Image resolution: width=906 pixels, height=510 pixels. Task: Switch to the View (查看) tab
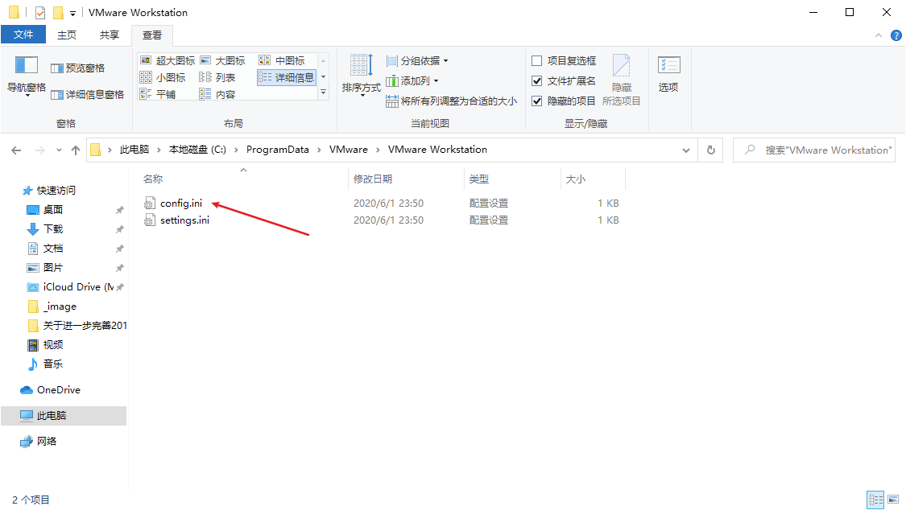[x=152, y=35]
